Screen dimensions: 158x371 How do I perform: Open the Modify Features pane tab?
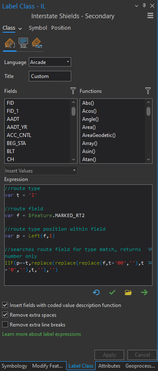point(47,366)
